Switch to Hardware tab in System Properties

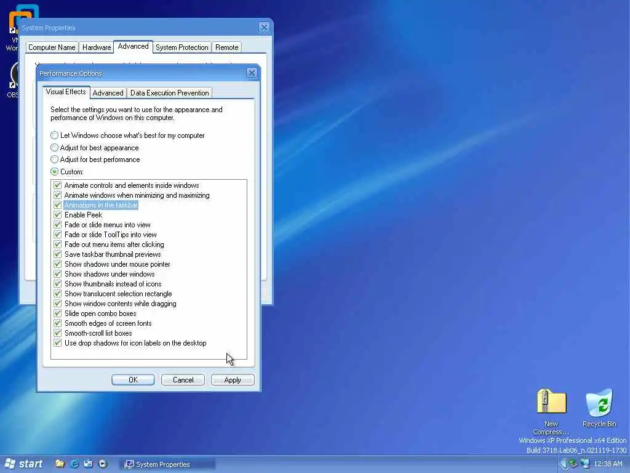(x=97, y=47)
